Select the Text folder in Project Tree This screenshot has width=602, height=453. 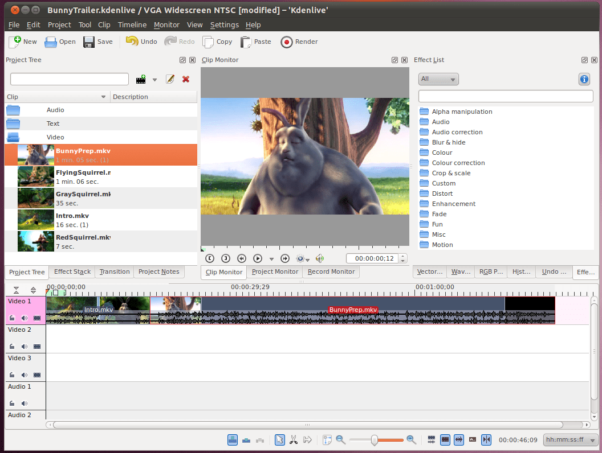click(x=101, y=123)
